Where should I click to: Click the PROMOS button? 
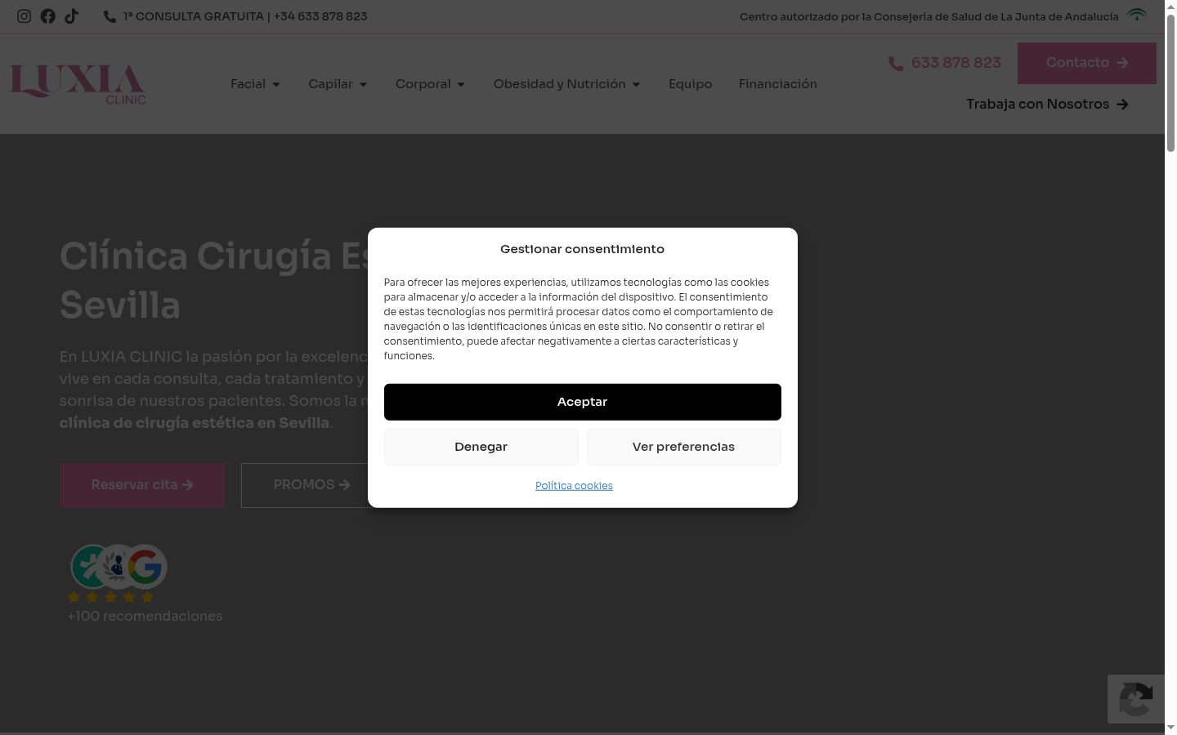[x=311, y=485]
